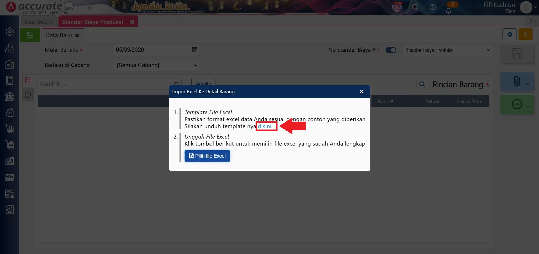The height and width of the screenshot is (254, 539).
Task: Click the help question mark icon
Action: (x=433, y=8)
